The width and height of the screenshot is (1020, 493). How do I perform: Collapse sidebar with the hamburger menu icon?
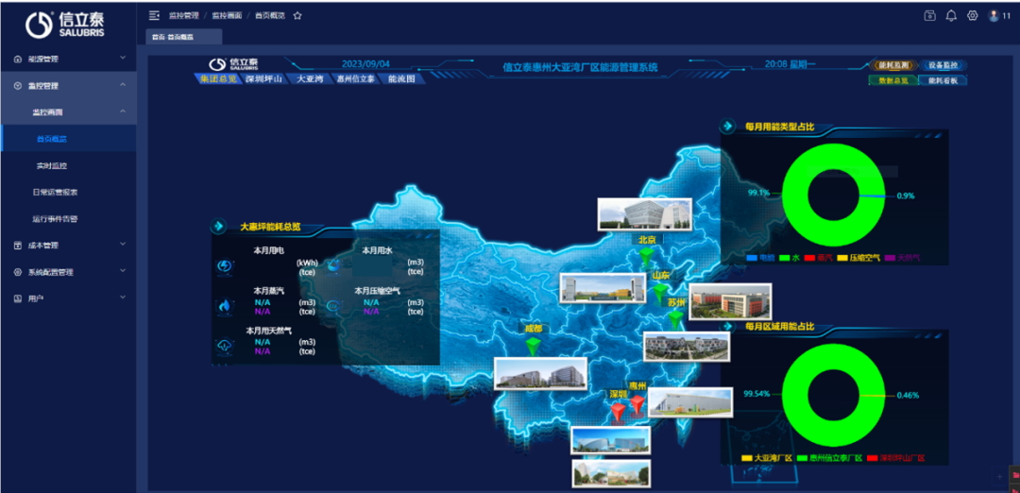click(155, 15)
